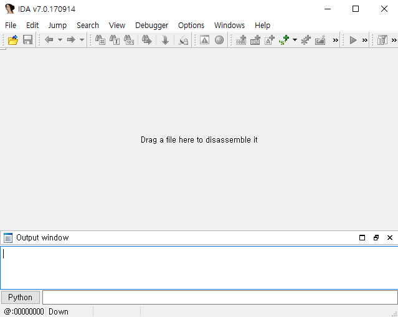Minimize the IDA window
Image resolution: width=398 pixels, height=317 pixels.
(x=328, y=9)
